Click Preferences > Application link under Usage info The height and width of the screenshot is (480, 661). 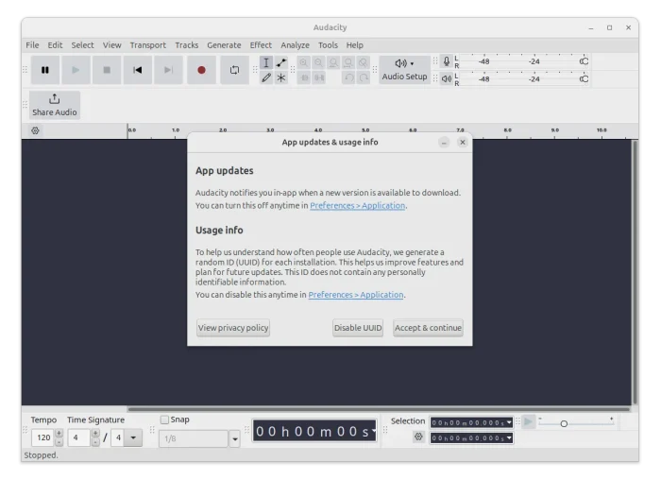coord(356,295)
